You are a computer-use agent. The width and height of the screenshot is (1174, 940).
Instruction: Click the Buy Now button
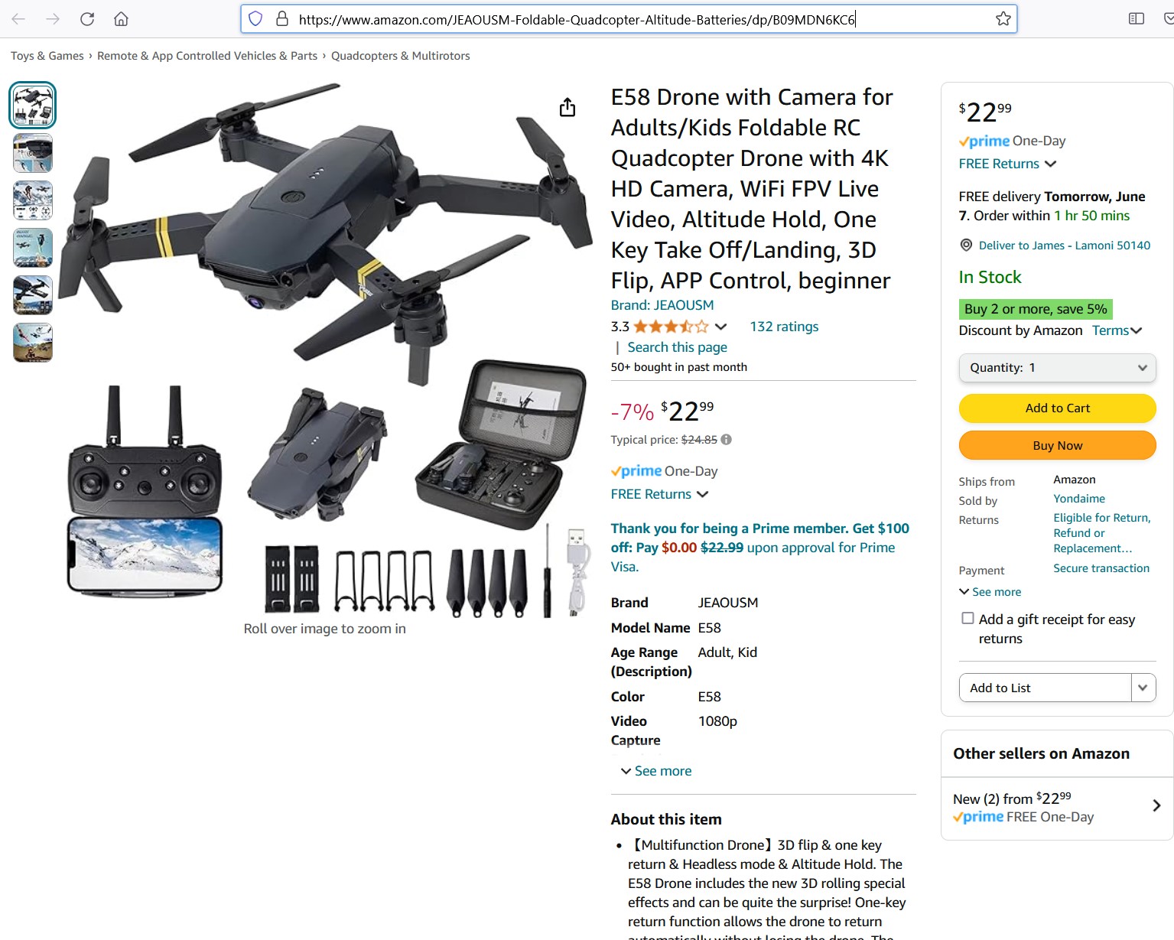pyautogui.click(x=1058, y=446)
